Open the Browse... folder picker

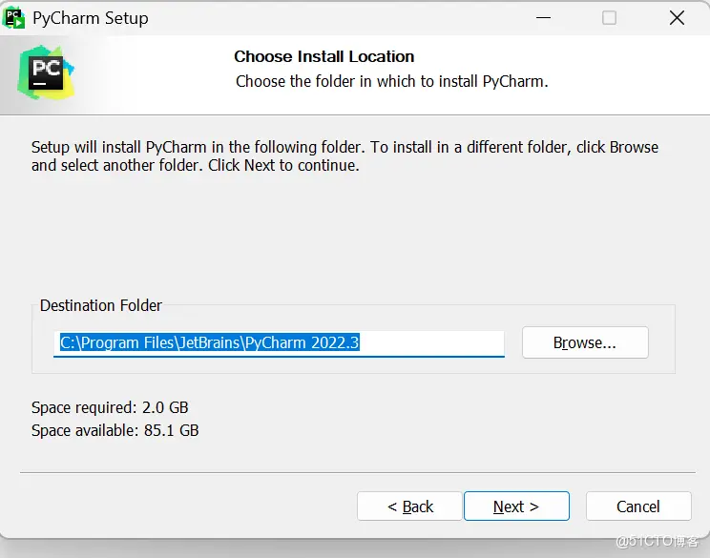(x=585, y=343)
